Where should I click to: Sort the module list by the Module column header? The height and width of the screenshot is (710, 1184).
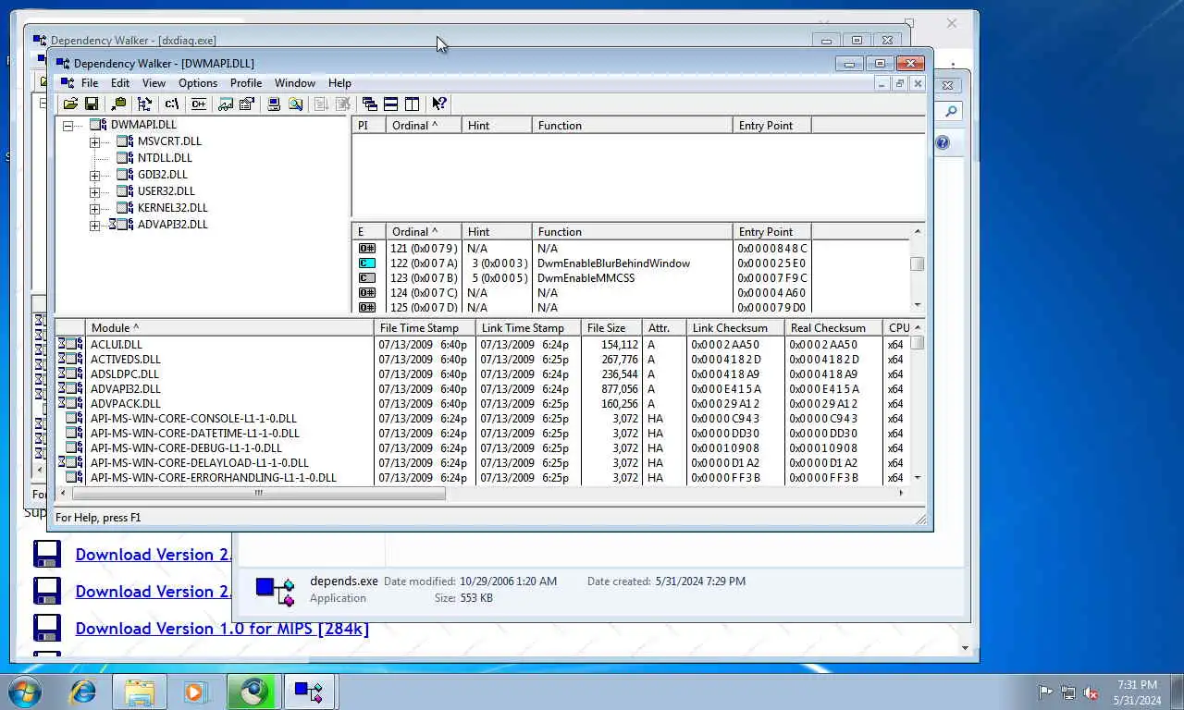[x=229, y=328]
